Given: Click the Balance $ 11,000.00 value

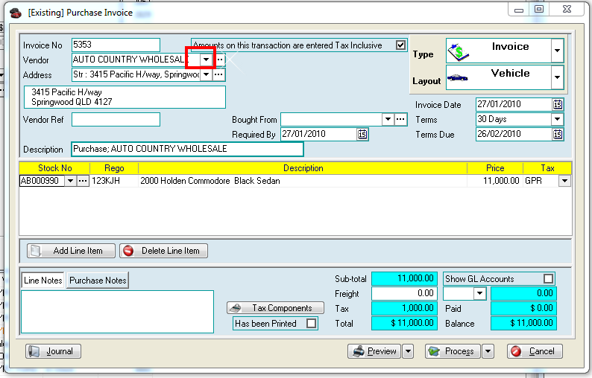Looking at the screenshot, I should tap(523, 324).
